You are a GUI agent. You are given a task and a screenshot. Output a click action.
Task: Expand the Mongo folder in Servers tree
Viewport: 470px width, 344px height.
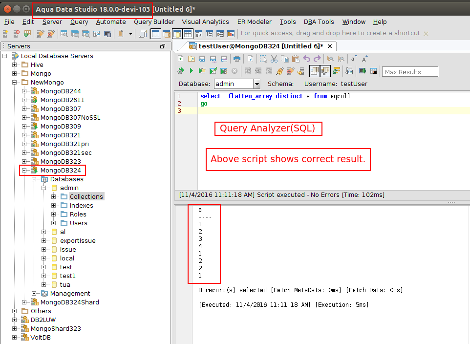(x=14, y=73)
